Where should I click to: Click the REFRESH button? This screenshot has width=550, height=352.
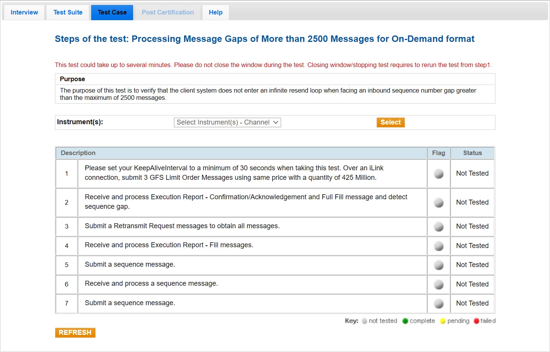(x=75, y=333)
